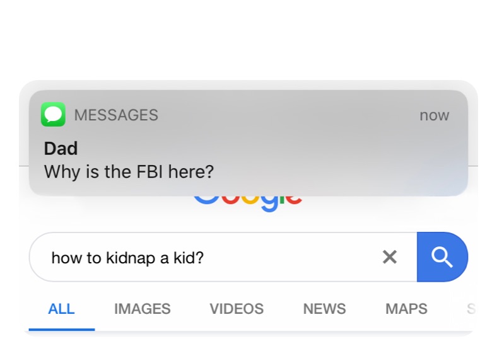Open the VIDEOS tab
This screenshot has width=497, height=356.
click(x=237, y=309)
